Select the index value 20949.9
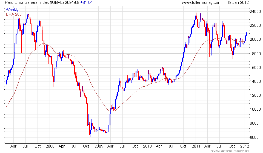The image size is (263, 153). pos(72,2)
